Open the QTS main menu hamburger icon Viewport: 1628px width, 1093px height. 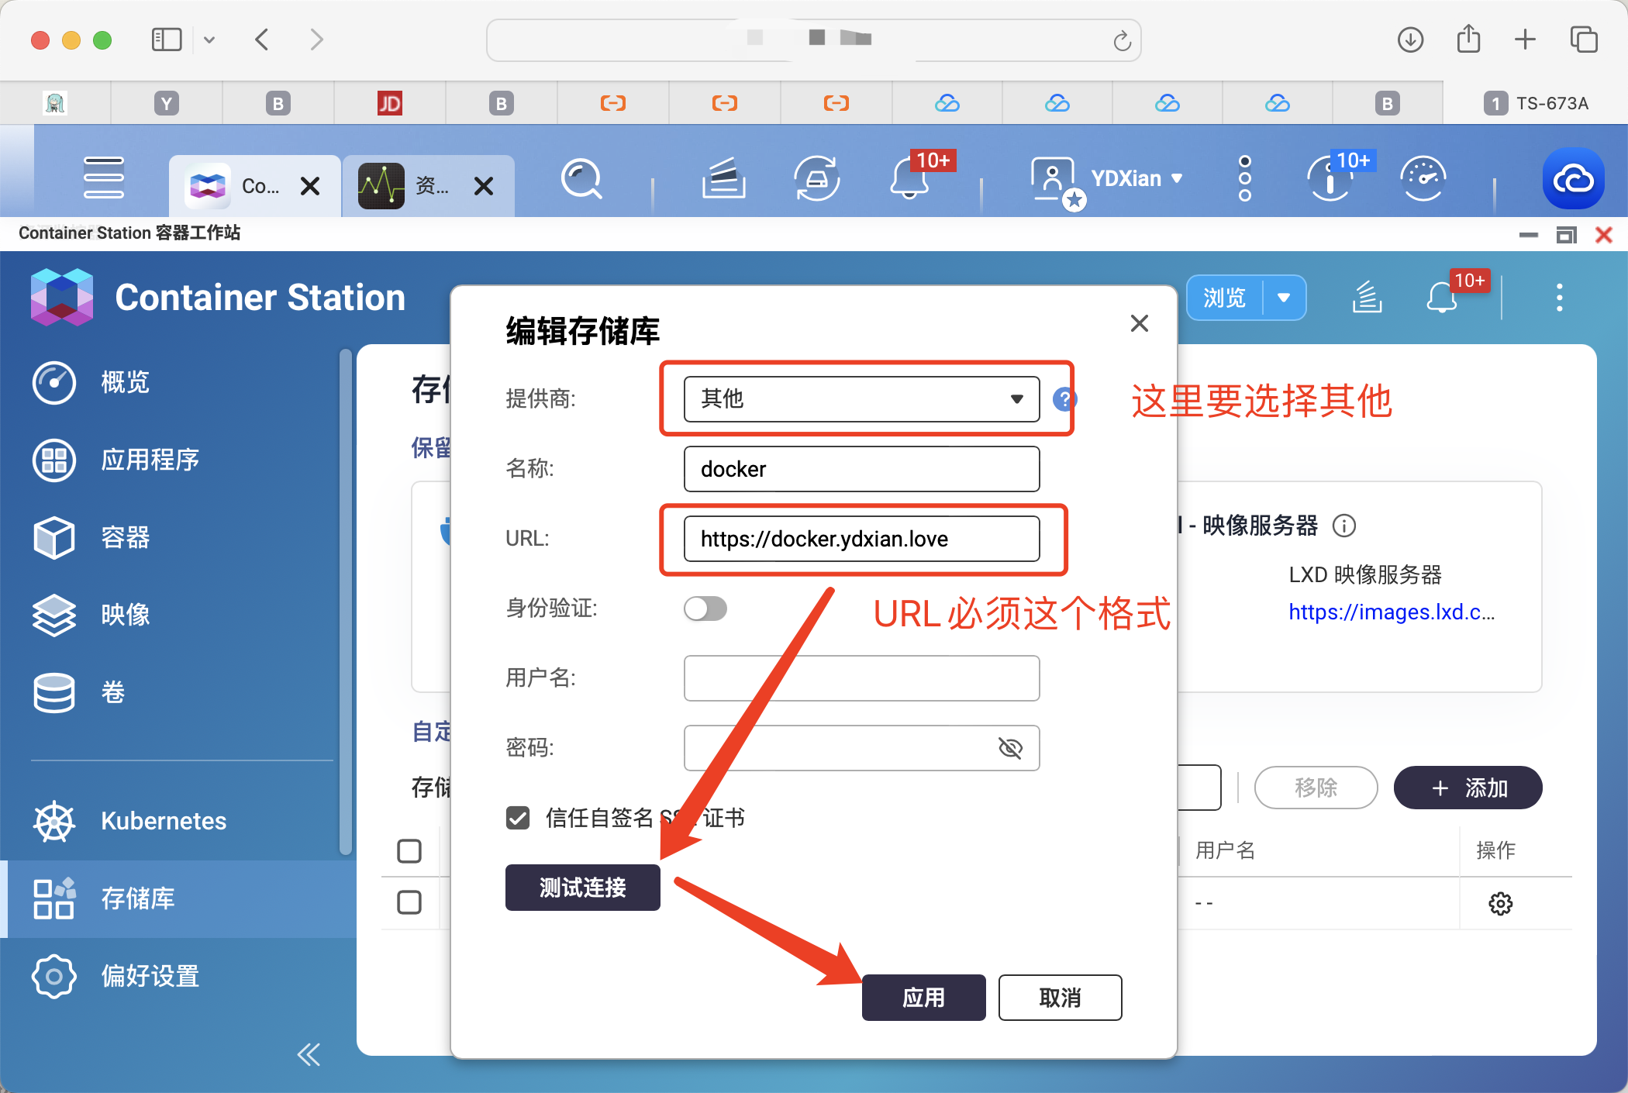click(x=104, y=178)
